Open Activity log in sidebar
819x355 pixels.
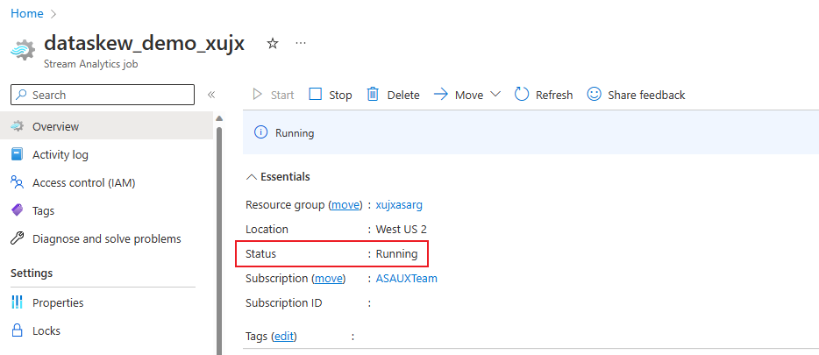tap(60, 155)
